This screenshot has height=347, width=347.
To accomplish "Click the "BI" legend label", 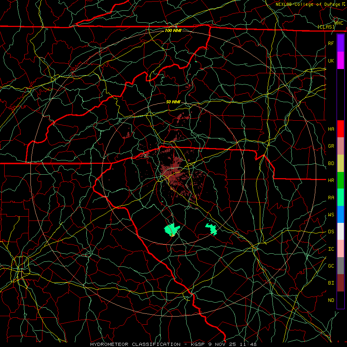I will click(x=331, y=283).
